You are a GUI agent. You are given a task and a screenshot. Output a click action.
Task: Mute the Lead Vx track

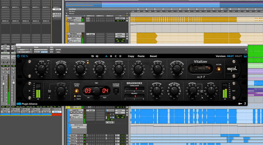point(81,113)
